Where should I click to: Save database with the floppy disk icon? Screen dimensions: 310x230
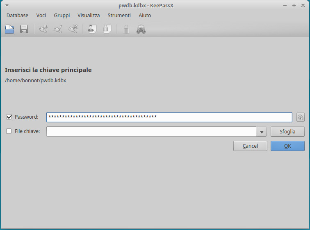(x=24, y=29)
